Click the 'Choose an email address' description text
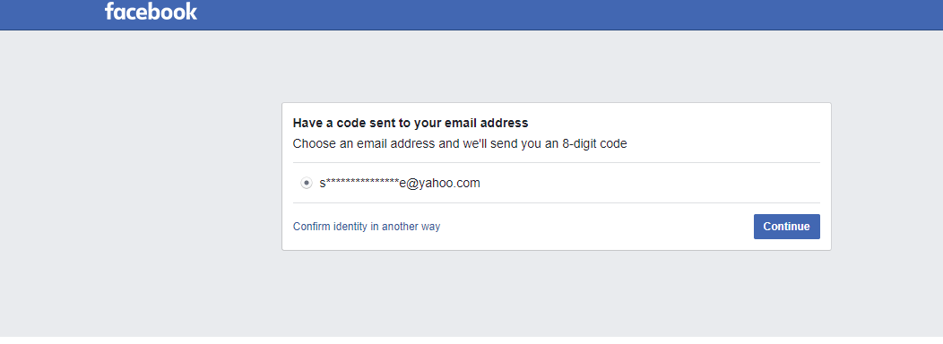Screen dimensions: 943x344 click(x=460, y=144)
